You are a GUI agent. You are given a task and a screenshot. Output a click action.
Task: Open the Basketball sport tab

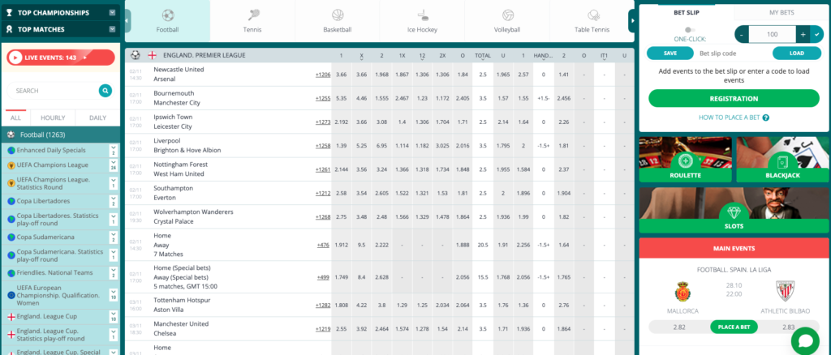click(337, 20)
